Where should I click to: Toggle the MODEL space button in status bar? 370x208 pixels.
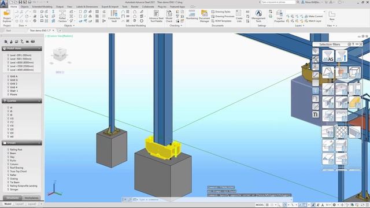coord(260,205)
